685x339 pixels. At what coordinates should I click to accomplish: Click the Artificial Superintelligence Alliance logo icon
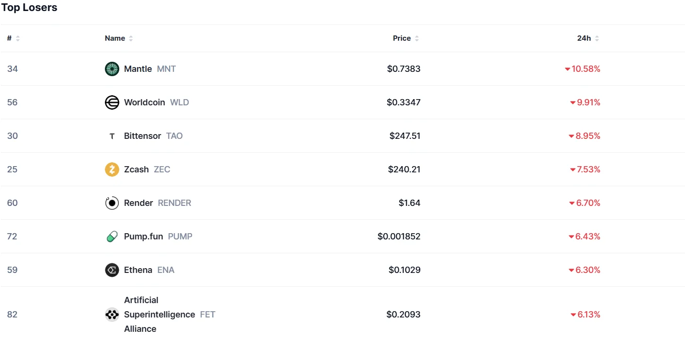coord(112,315)
